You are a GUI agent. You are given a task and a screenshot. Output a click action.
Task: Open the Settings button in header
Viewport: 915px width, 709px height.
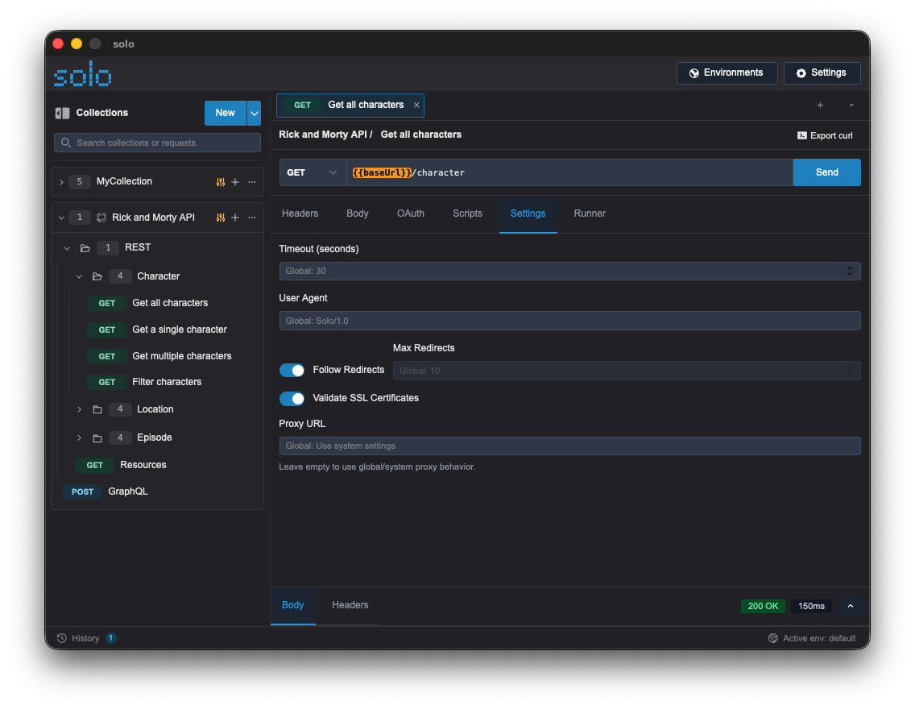[822, 73]
